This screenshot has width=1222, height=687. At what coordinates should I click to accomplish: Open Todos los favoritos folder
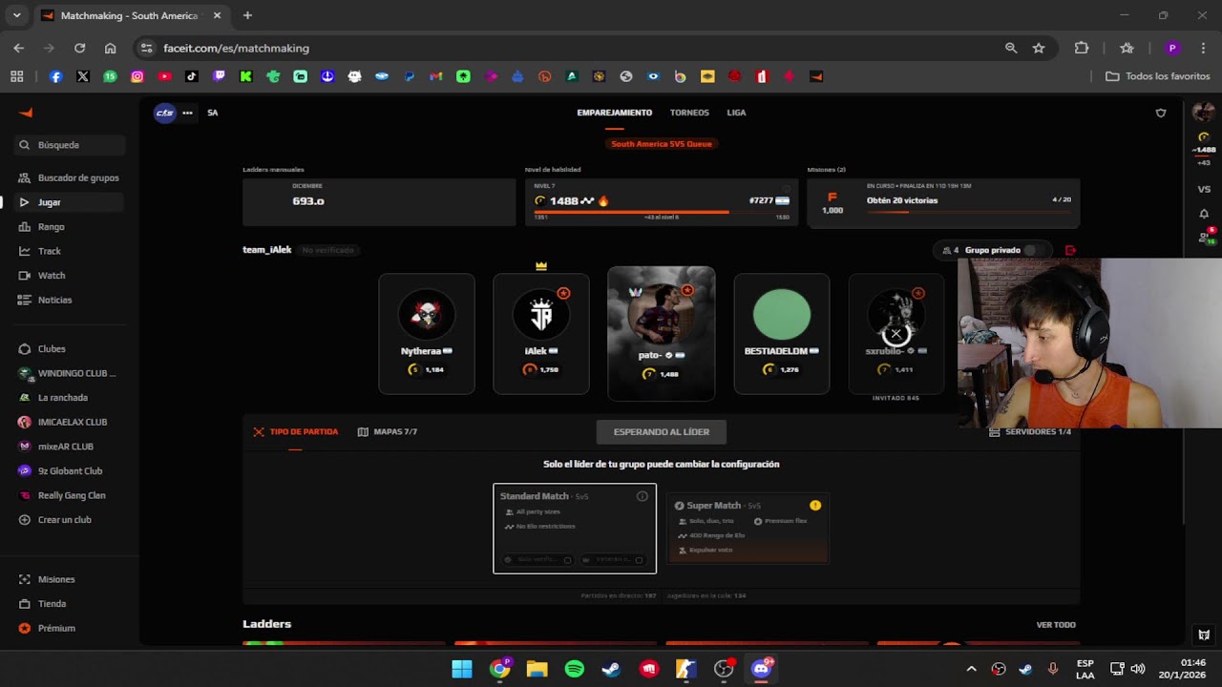point(1158,76)
